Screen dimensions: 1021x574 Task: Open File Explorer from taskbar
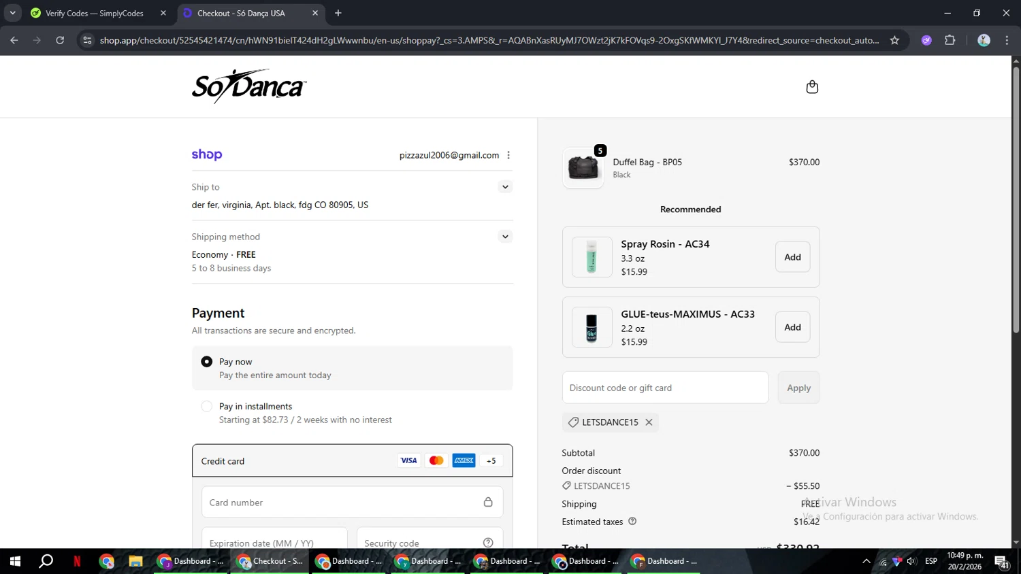(x=135, y=561)
